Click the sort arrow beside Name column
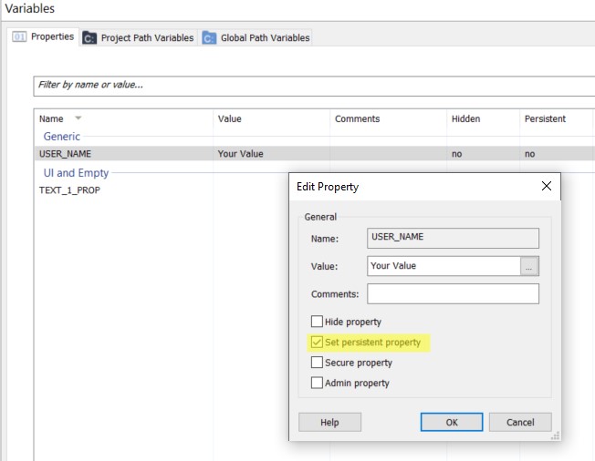The height and width of the screenshot is (461, 595). click(77, 119)
